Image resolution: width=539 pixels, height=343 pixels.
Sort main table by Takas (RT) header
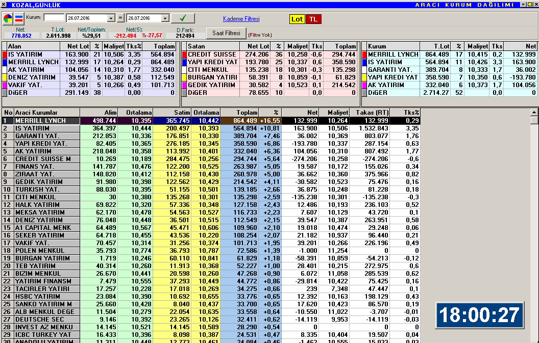tap(370, 112)
